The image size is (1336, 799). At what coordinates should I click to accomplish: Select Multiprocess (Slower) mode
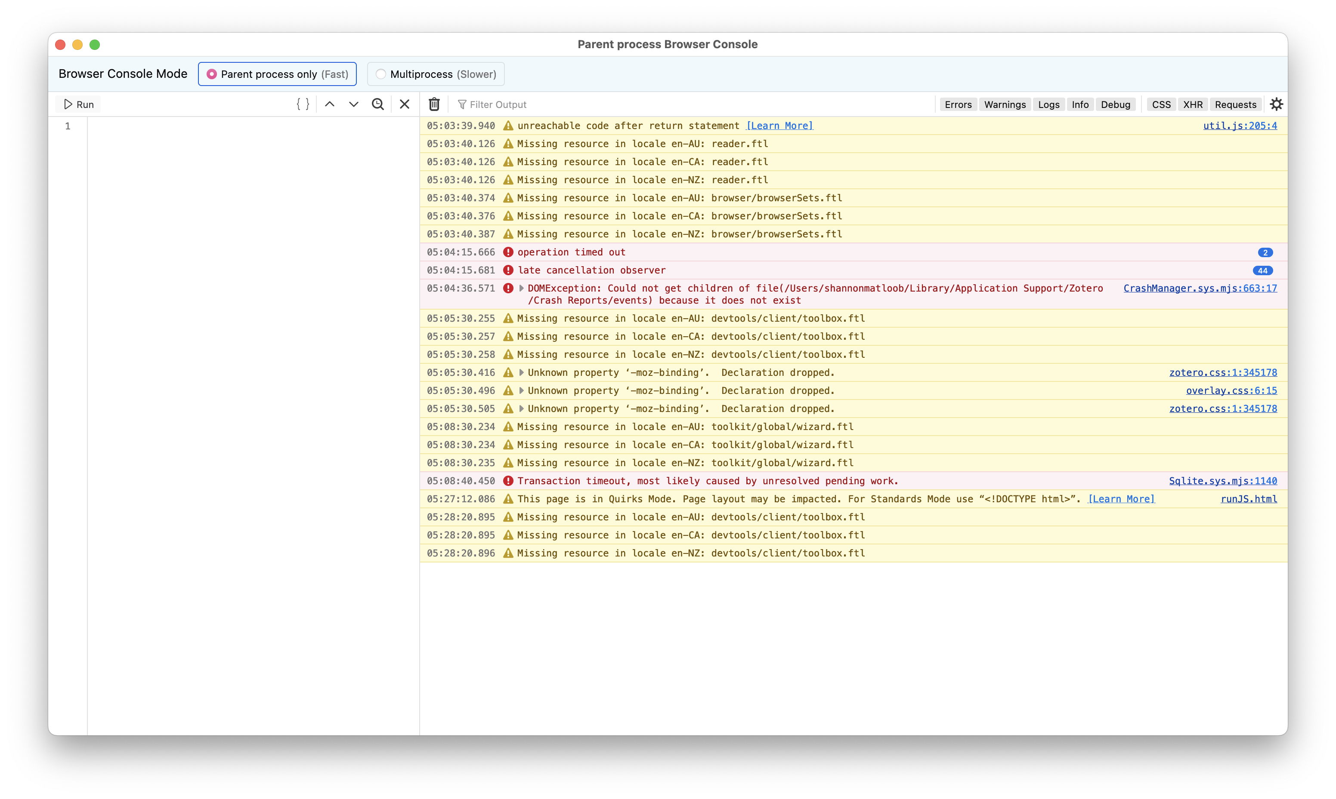click(436, 74)
